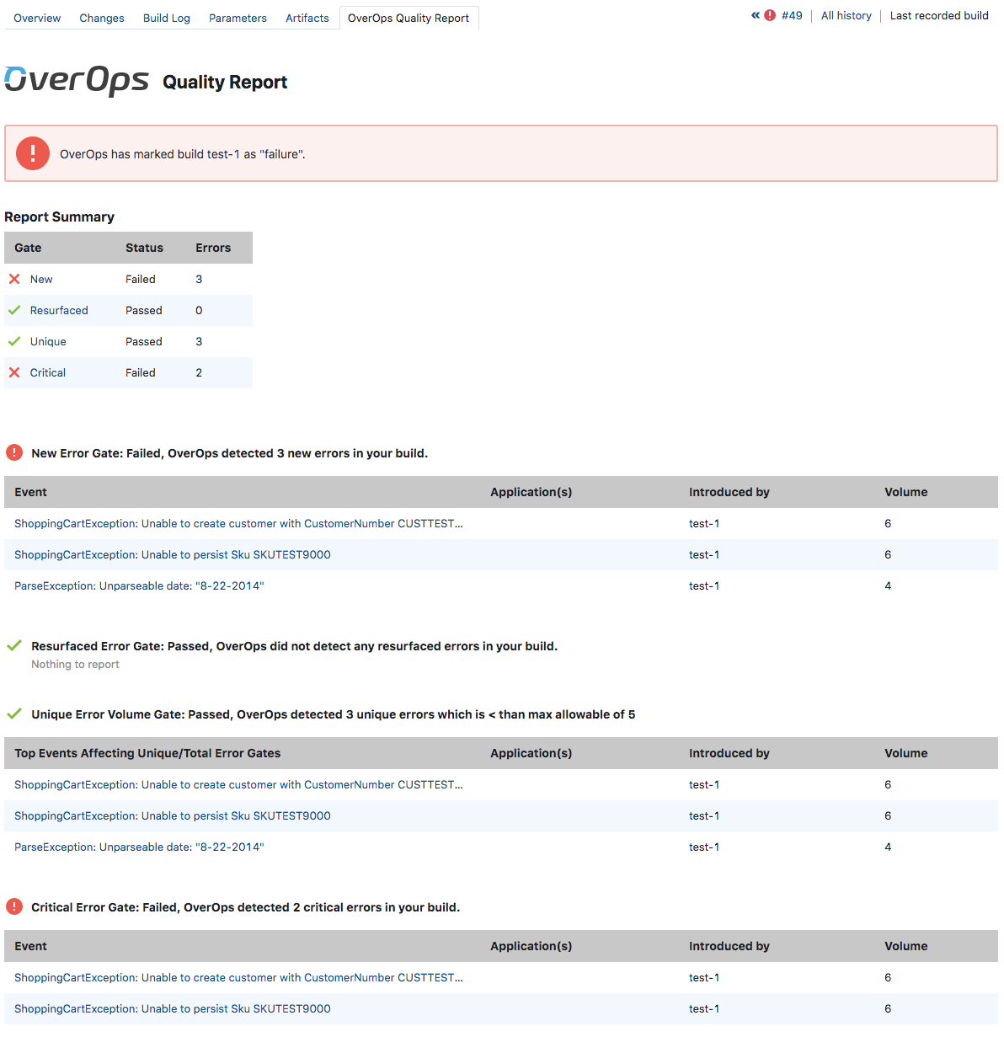Screen dimensions: 1004x1037
Task: Jump to New gate section link
Action: [41, 279]
